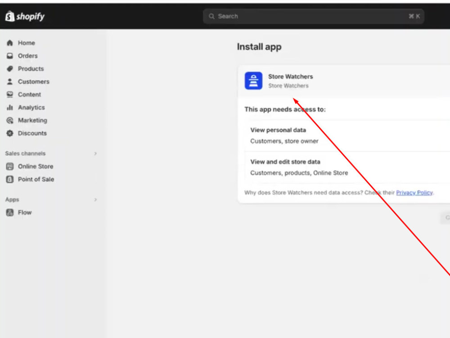Click the Install app heading
This screenshot has height=338, width=450.
[x=259, y=47]
